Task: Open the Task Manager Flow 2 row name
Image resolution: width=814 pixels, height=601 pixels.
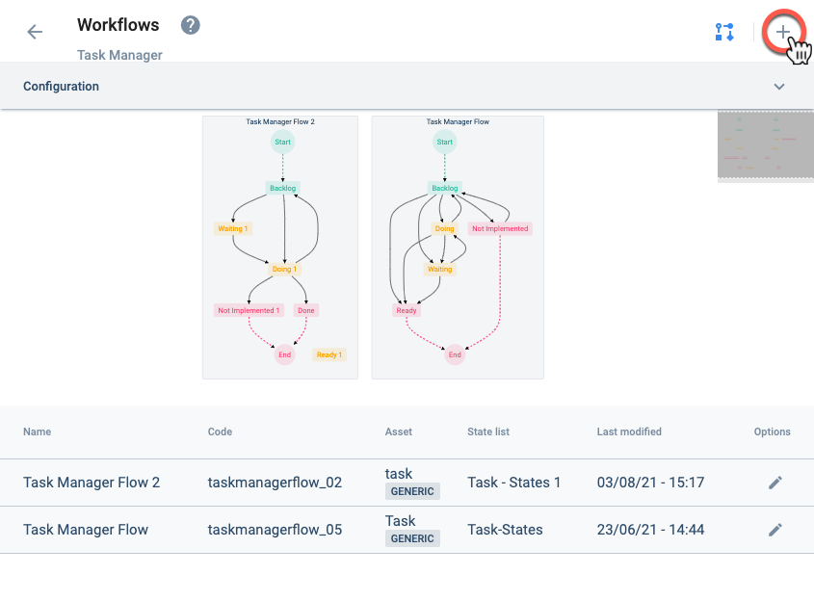Action: tap(92, 483)
